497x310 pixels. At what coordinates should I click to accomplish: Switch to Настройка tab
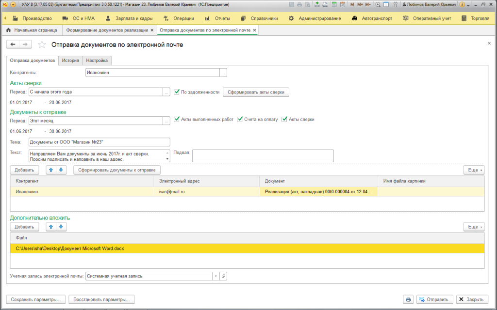click(97, 61)
